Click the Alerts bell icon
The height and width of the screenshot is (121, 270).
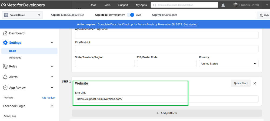[5, 77]
